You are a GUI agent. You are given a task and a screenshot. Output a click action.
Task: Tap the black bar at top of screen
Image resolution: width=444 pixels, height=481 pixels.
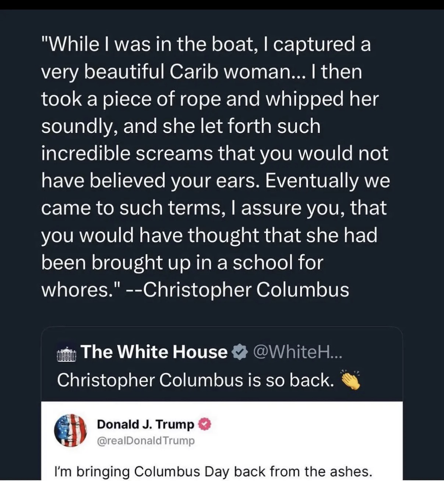(x=222, y=4)
